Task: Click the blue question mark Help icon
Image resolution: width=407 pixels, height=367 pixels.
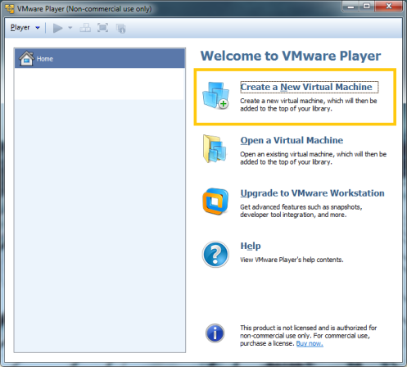Action: [x=215, y=254]
